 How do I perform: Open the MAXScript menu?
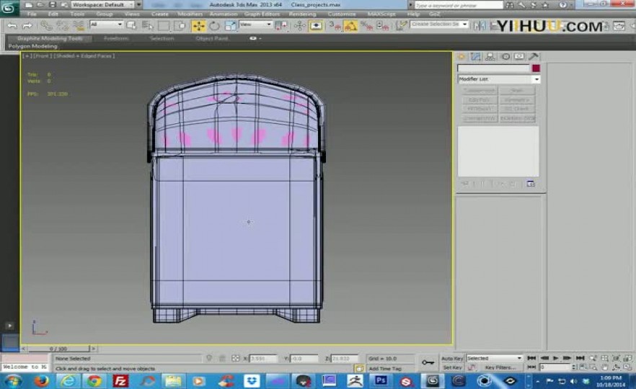point(381,14)
